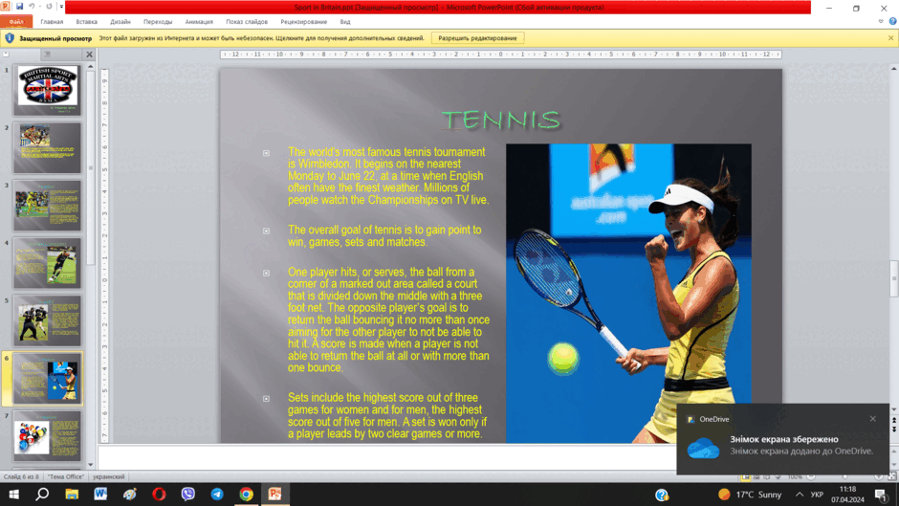The height and width of the screenshot is (506, 899).
Task: Switch to the Главная ribbon tab
Action: 52,22
